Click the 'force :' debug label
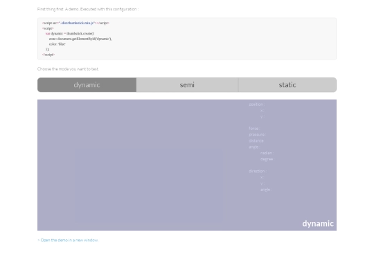The image size is (374, 280). pyautogui.click(x=254, y=129)
